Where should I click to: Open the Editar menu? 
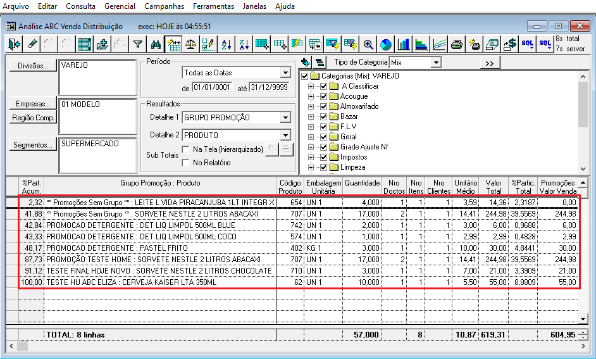(x=47, y=6)
